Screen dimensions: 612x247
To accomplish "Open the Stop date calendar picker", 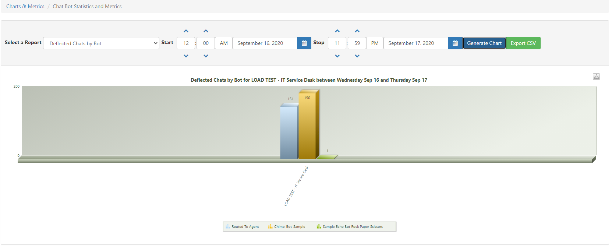I will pyautogui.click(x=455, y=43).
